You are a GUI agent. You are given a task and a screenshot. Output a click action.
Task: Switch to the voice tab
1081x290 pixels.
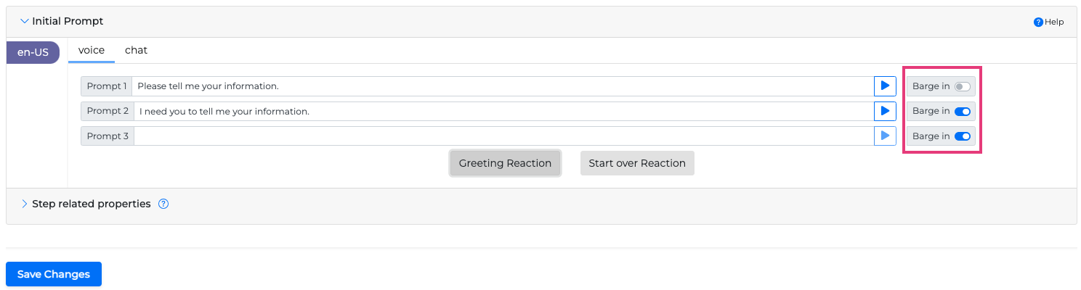[92, 50]
